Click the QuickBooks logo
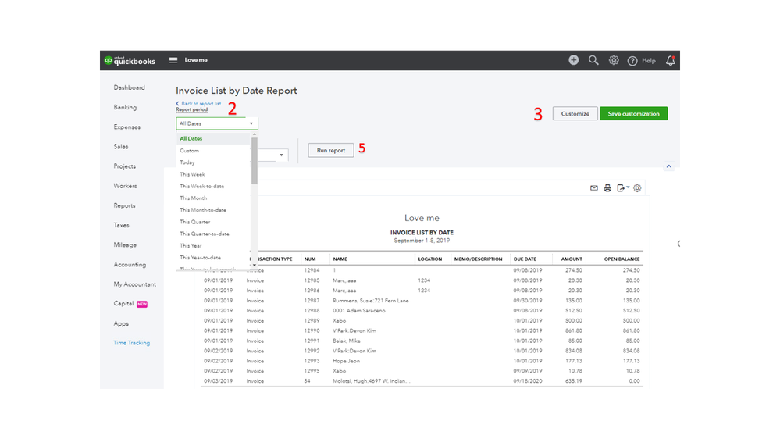This screenshot has width=780, height=439. pos(130,61)
